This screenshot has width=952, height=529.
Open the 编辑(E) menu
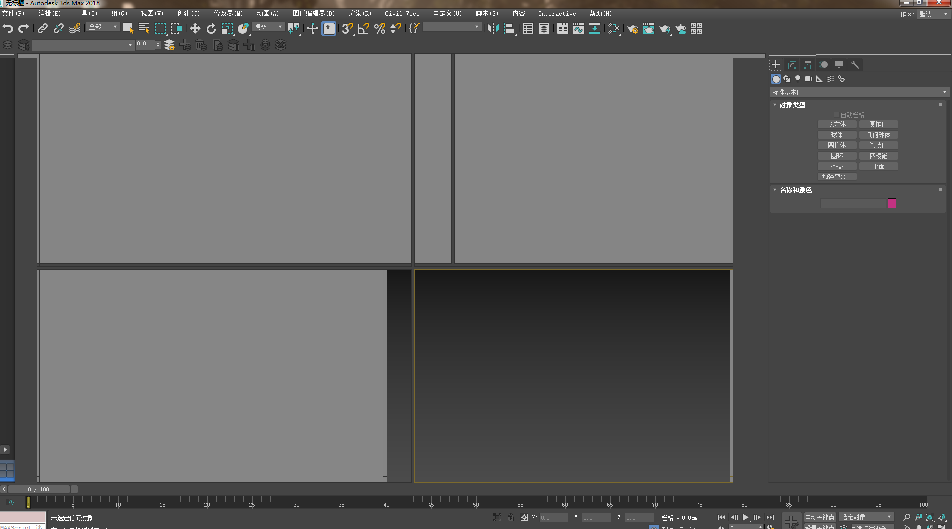click(x=49, y=13)
